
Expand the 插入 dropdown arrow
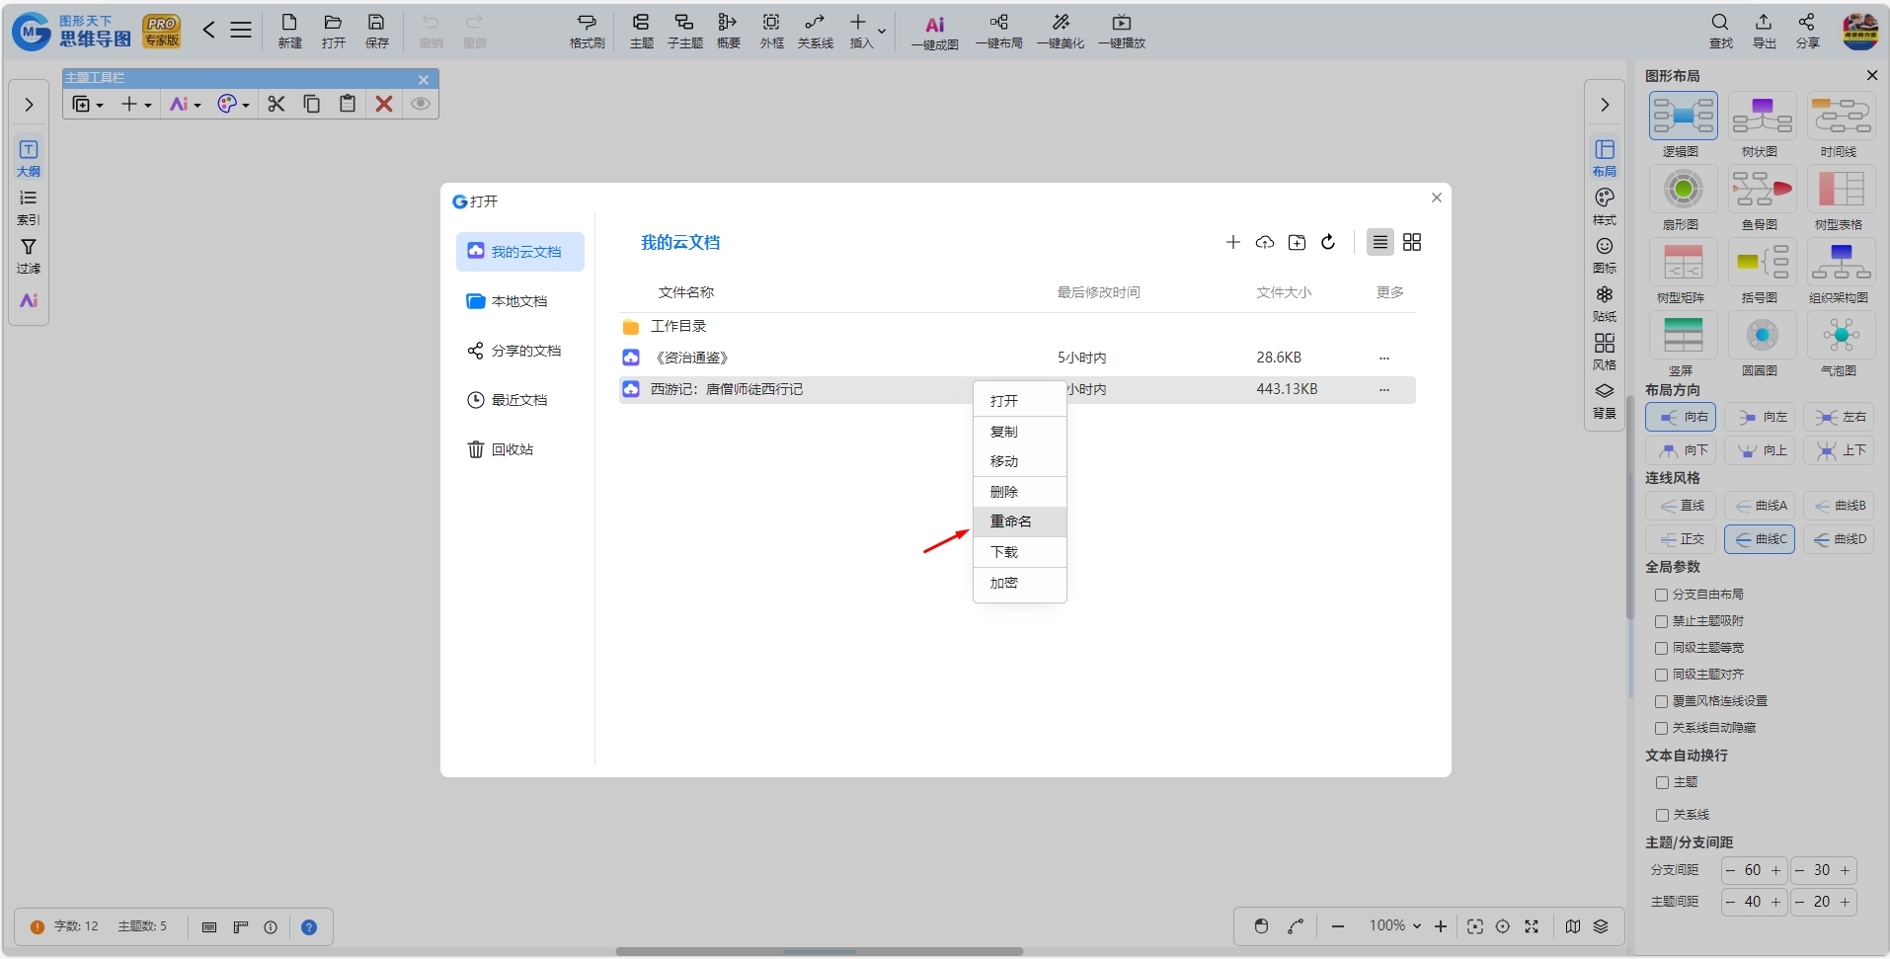(x=882, y=32)
